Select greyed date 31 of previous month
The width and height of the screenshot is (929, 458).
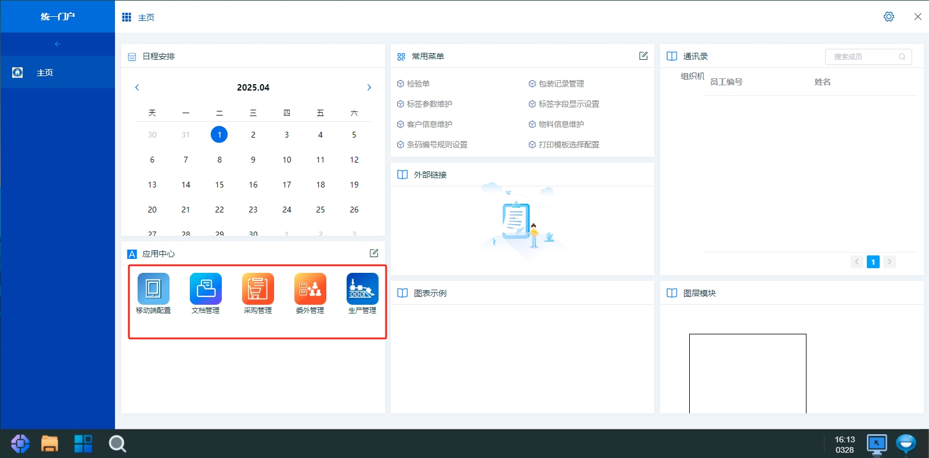(x=186, y=135)
